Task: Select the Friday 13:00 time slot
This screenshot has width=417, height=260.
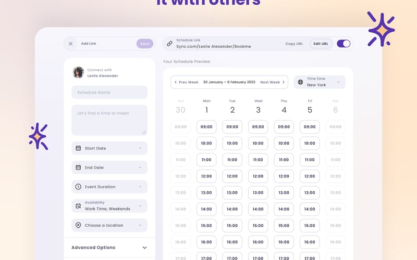Action: 310,192
